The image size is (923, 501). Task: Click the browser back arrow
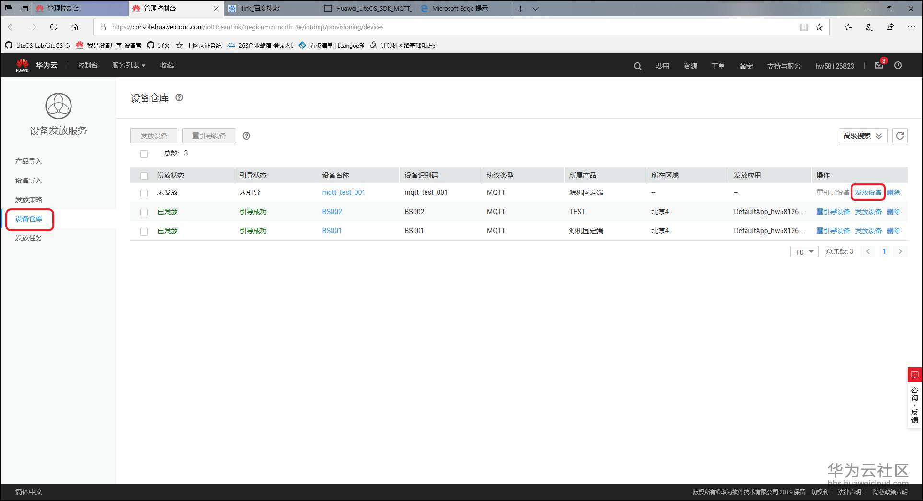[x=12, y=27]
